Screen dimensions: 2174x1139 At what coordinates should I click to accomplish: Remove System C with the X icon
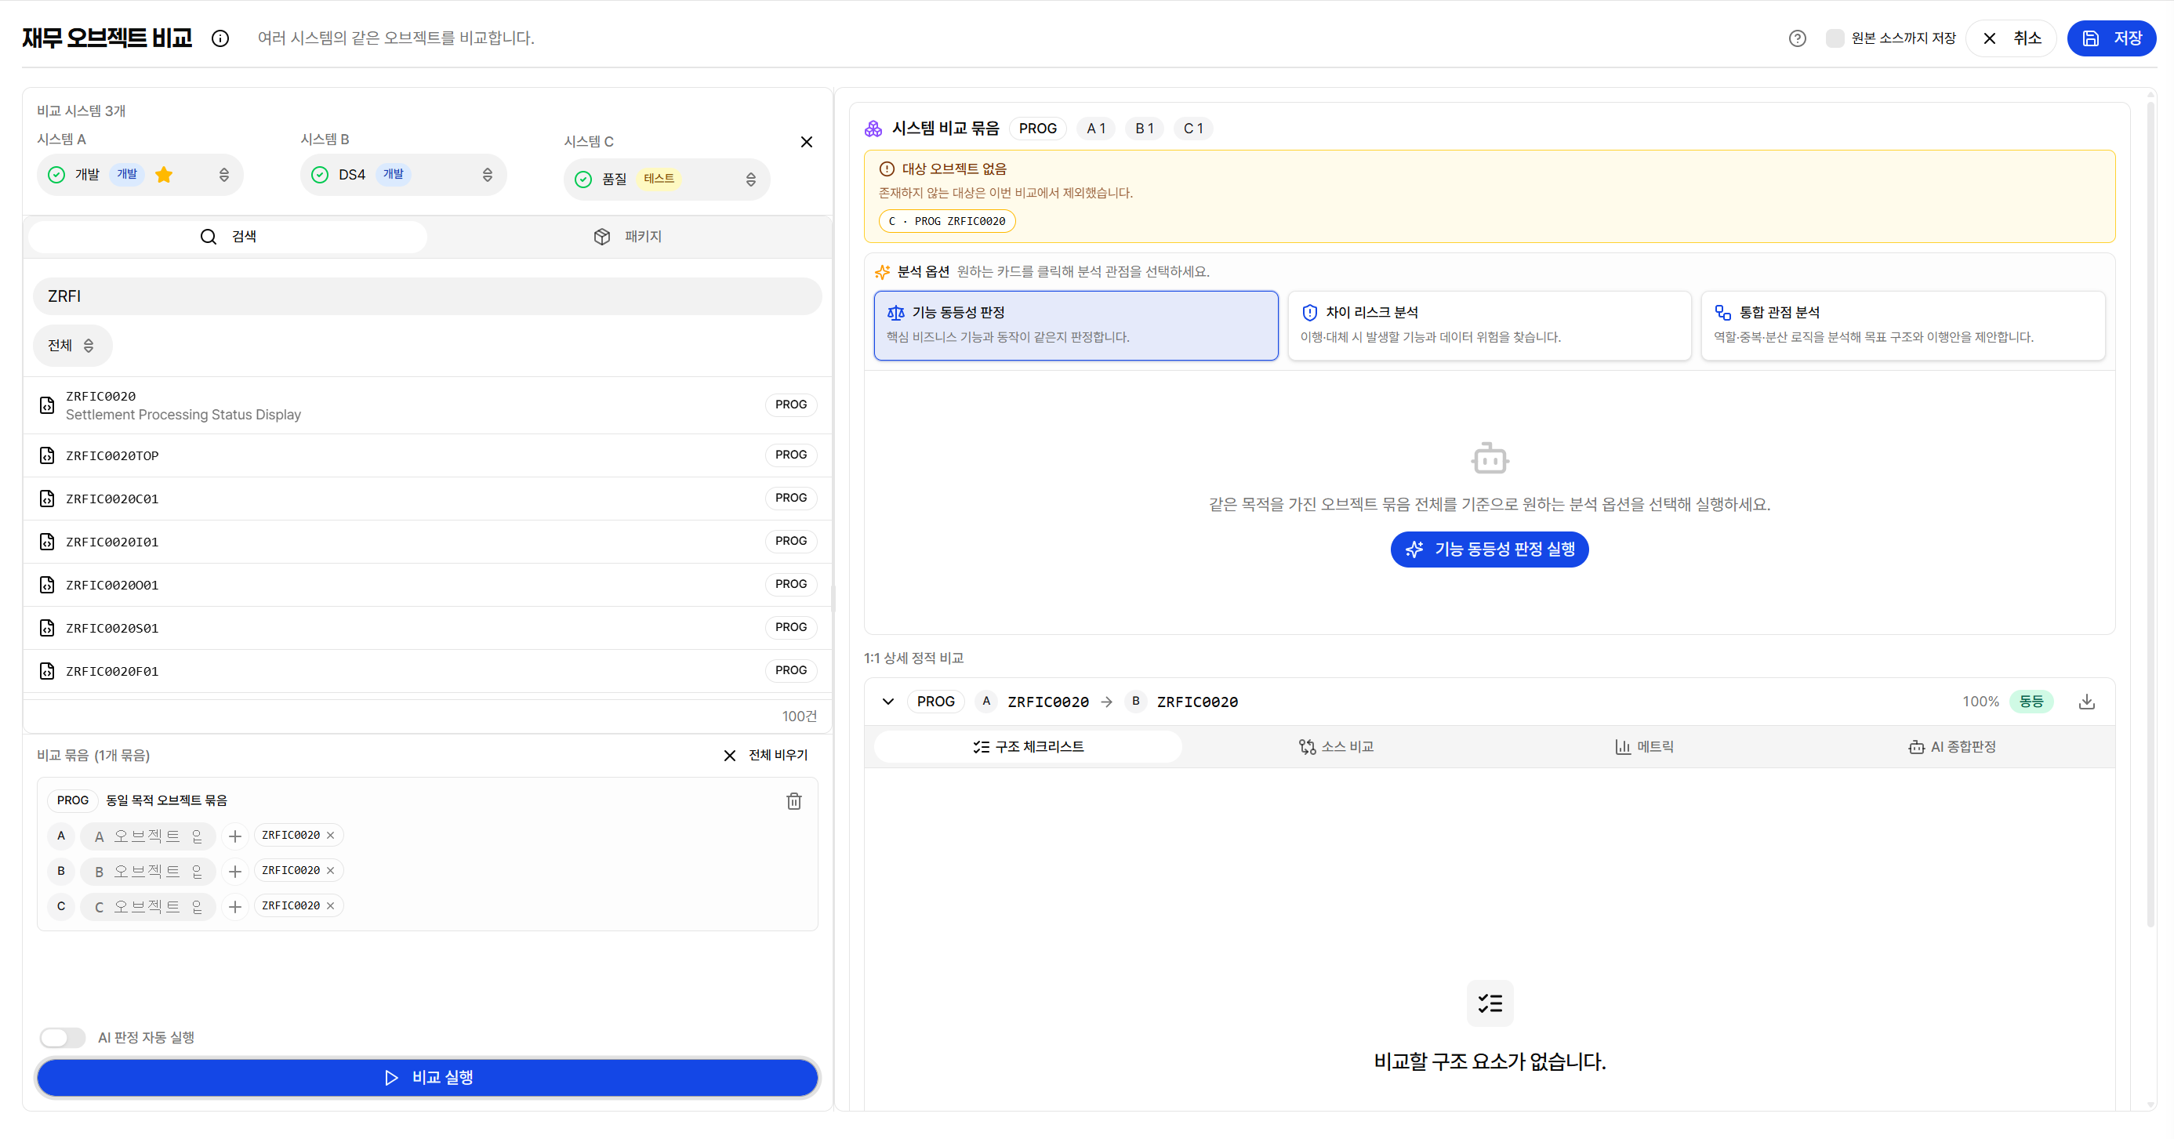point(806,142)
